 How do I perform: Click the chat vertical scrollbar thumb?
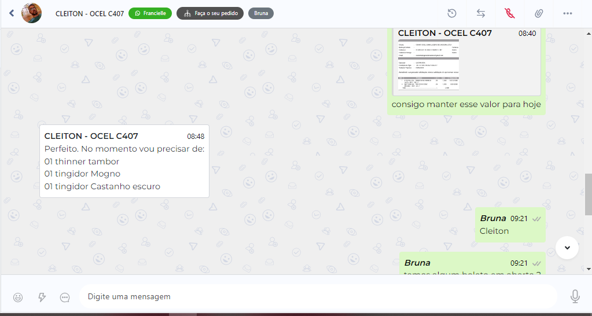pos(588,194)
